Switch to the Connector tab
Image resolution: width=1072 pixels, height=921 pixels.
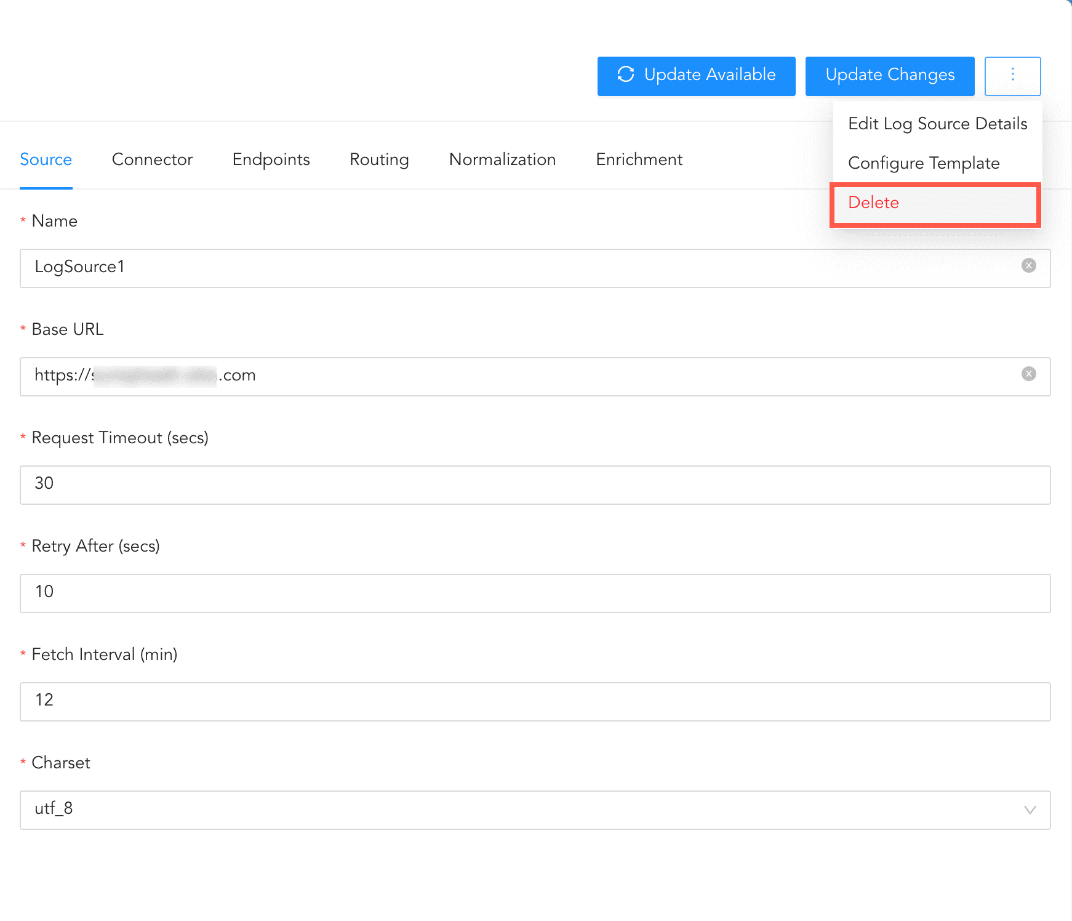152,159
